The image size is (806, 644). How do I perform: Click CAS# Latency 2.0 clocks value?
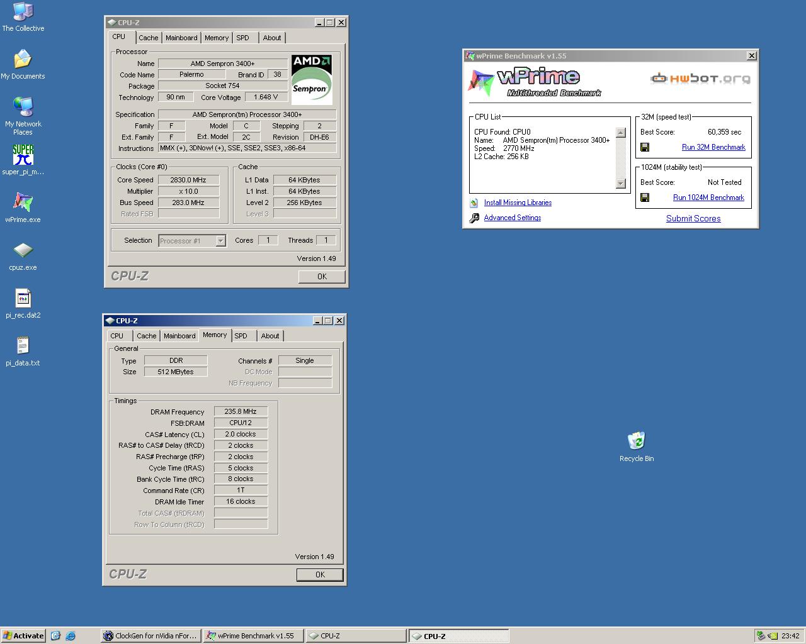(241, 434)
